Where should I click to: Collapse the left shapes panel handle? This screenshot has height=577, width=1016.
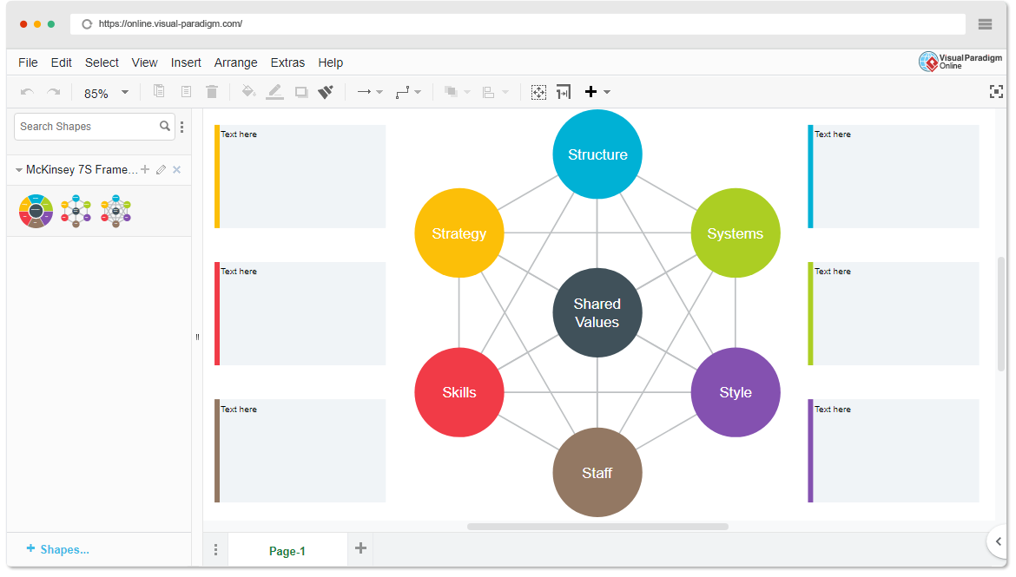point(197,337)
